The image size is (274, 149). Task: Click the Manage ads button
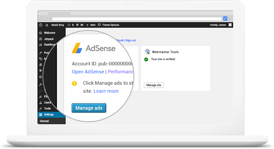pyautogui.click(x=89, y=108)
